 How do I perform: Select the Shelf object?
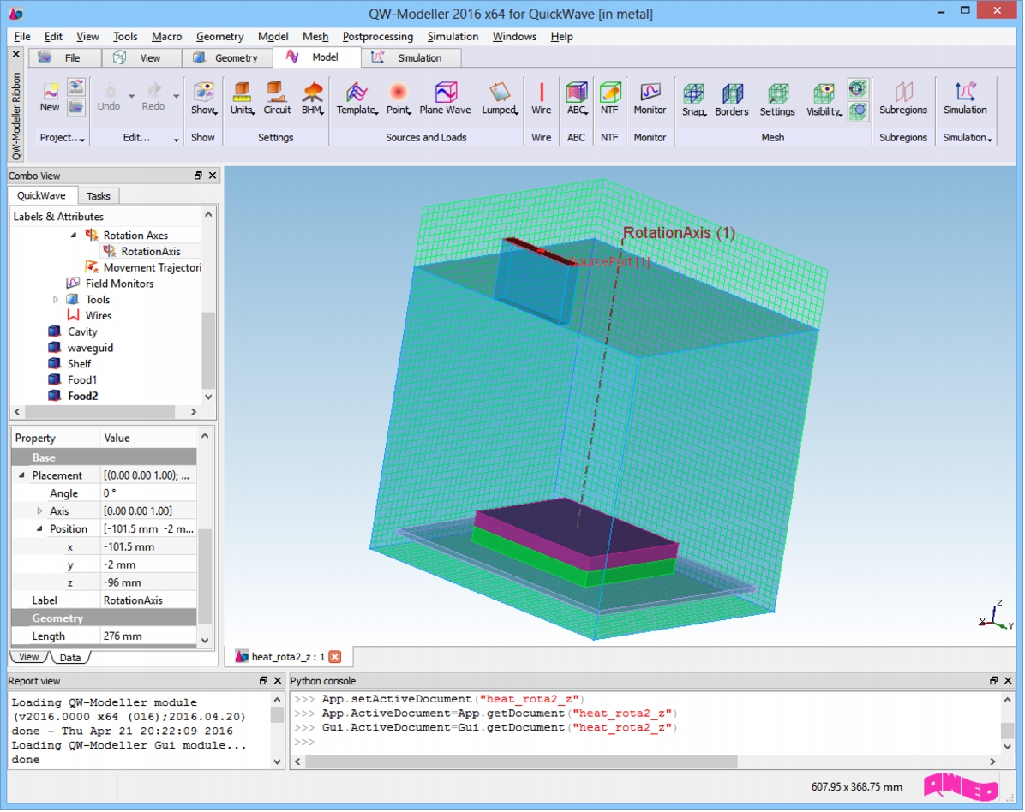point(79,364)
